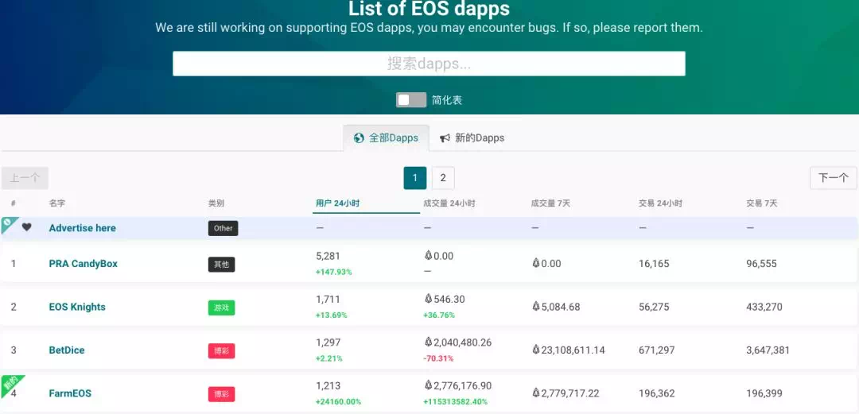Switch to the 新的Dapps tab

472,138
